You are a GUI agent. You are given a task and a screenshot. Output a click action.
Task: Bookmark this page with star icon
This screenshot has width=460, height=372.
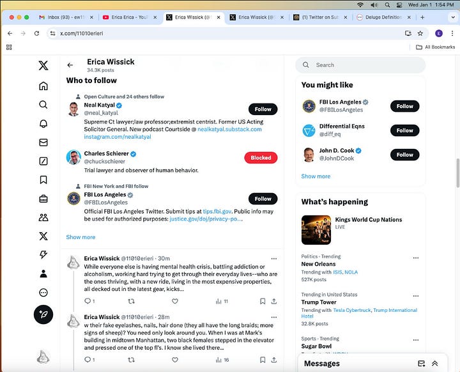(420, 33)
